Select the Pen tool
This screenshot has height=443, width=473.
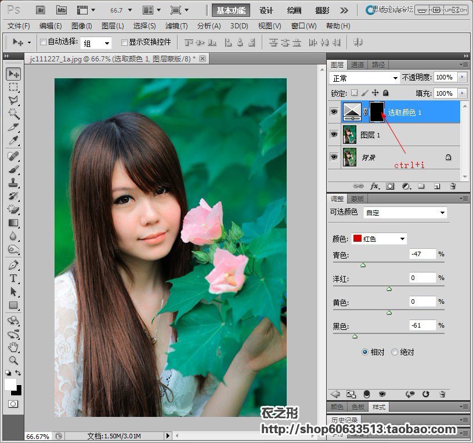(x=13, y=265)
